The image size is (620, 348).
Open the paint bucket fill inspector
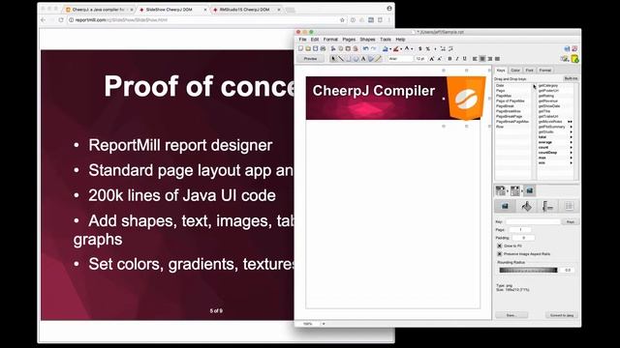[x=526, y=206]
